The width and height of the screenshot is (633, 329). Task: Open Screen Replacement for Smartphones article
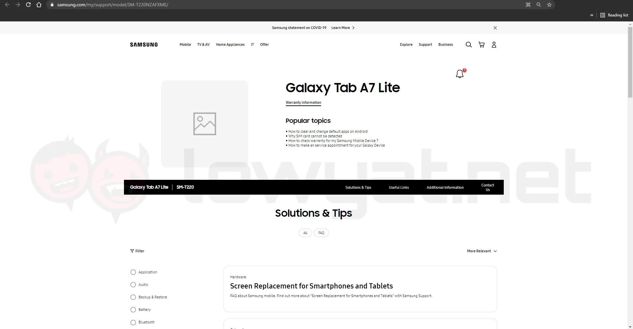tap(311, 286)
